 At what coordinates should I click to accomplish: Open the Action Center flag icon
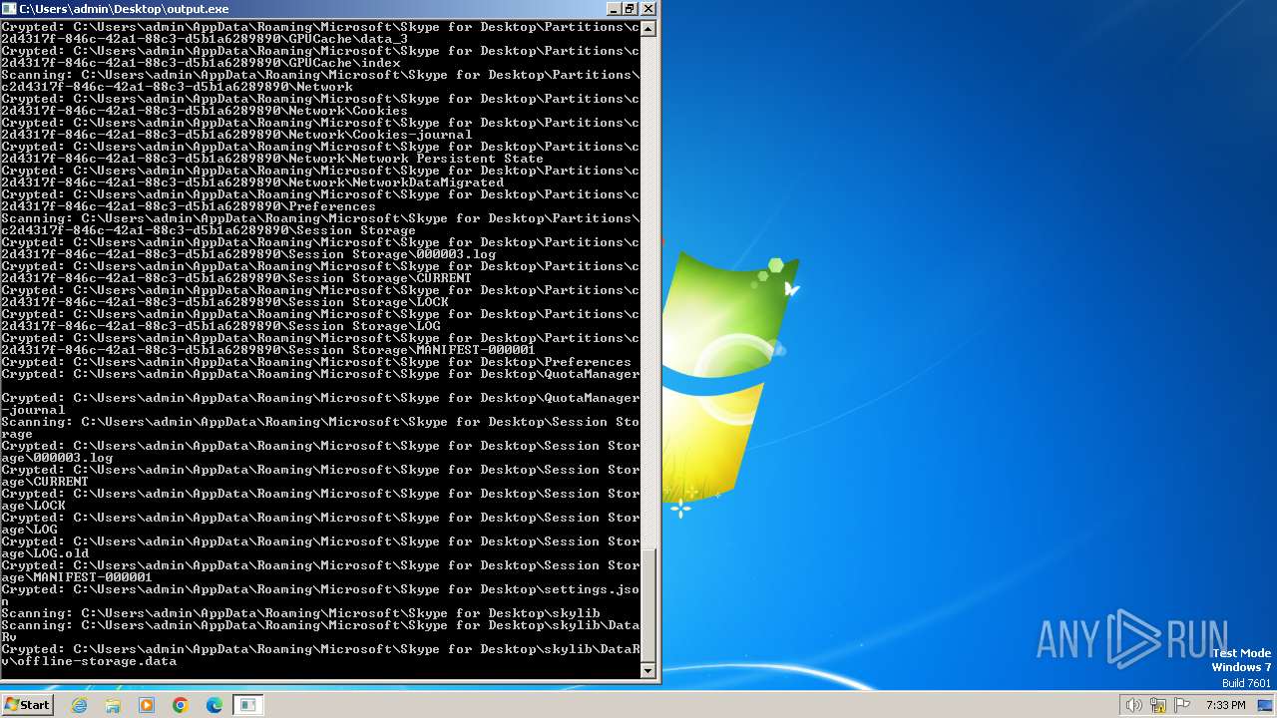click(x=1182, y=705)
